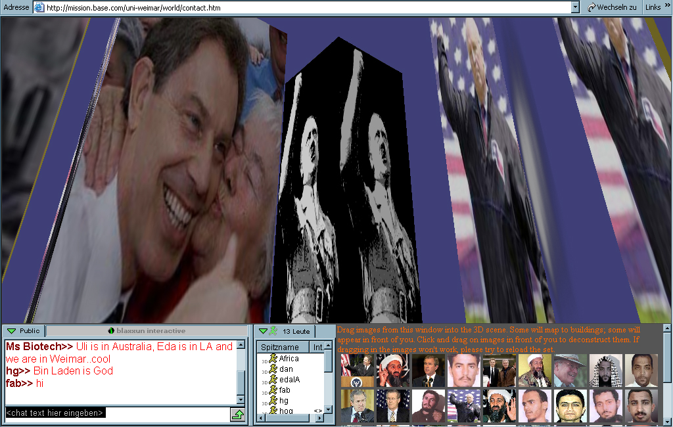Click the avatar icon beside user hg

click(x=273, y=401)
